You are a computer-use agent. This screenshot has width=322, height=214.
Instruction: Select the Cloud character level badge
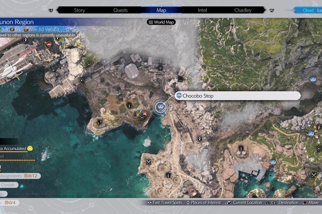point(308,10)
